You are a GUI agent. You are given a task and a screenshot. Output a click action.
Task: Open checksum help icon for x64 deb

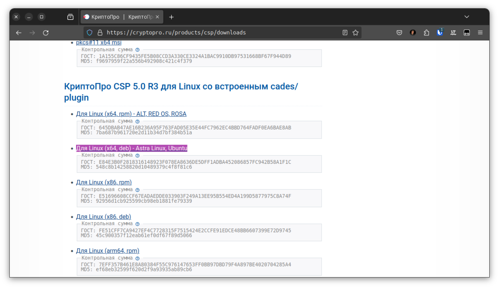point(137,155)
